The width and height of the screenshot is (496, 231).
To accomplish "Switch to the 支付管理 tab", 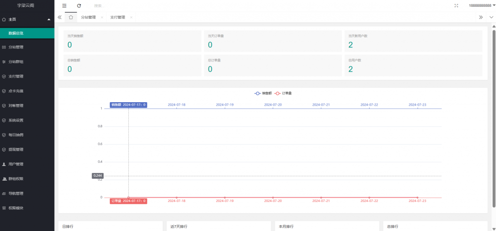I will [x=117, y=17].
